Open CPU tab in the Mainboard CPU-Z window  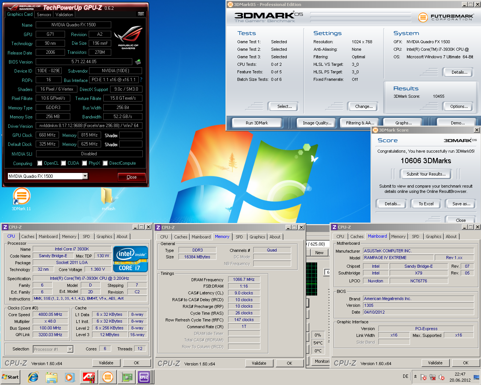pyautogui.click(x=340, y=236)
